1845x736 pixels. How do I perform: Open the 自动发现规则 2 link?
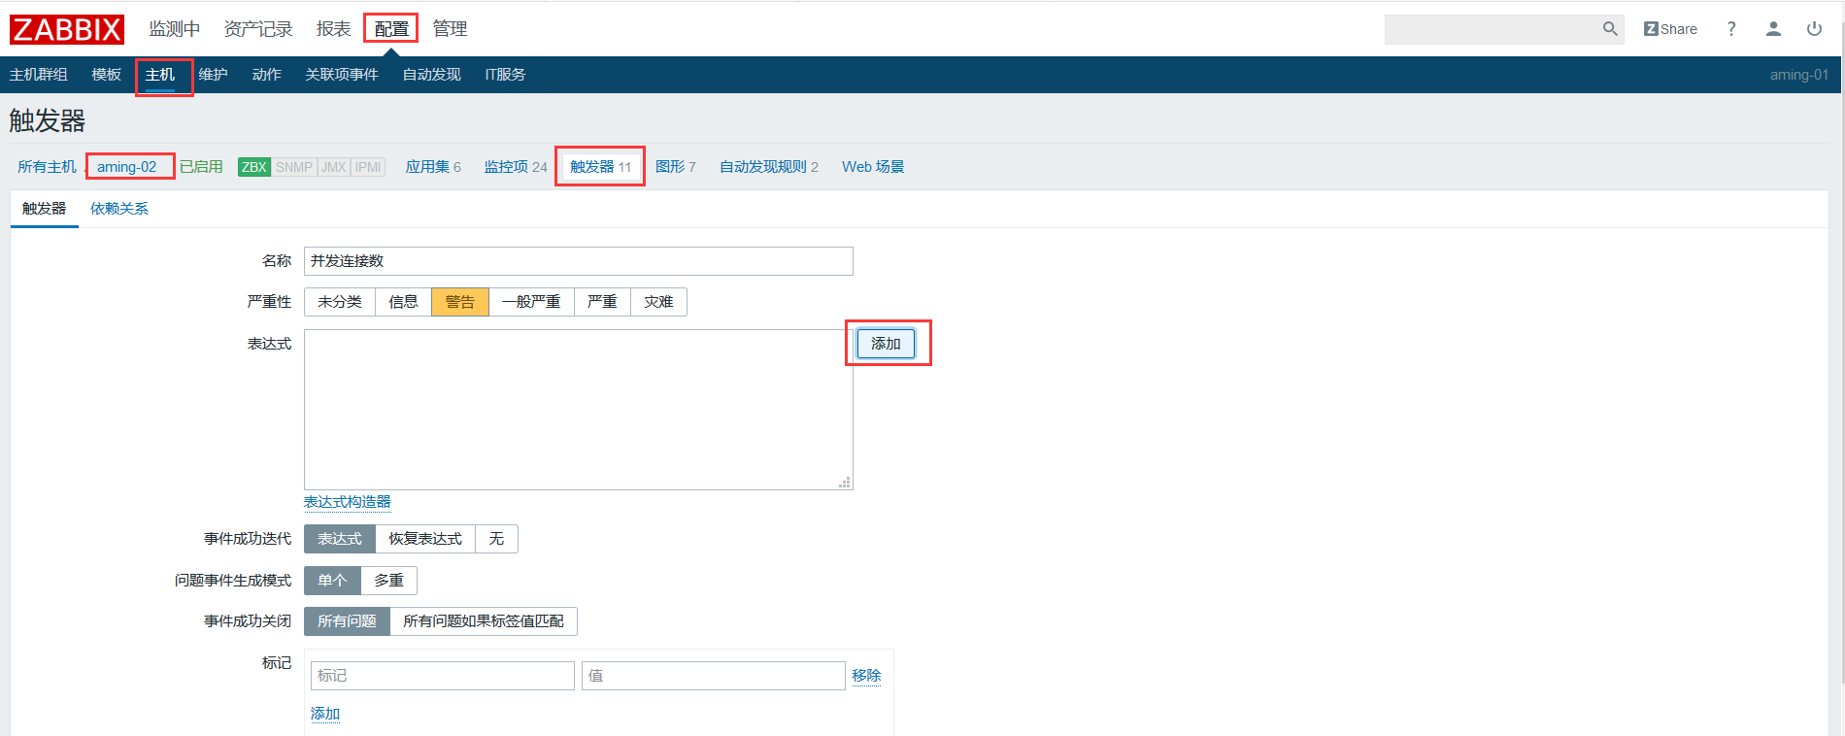pos(769,167)
